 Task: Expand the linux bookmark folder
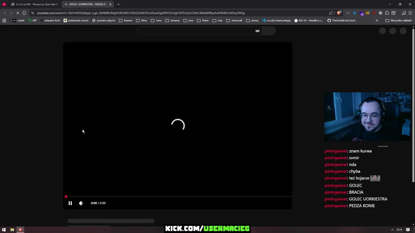click(x=156, y=20)
